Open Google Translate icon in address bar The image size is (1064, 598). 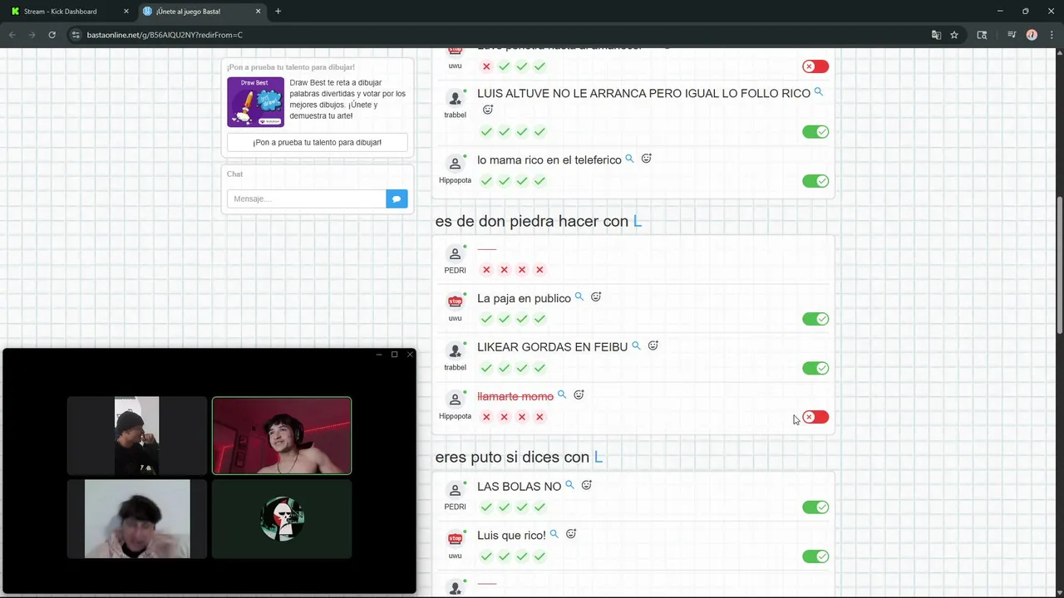pos(936,35)
